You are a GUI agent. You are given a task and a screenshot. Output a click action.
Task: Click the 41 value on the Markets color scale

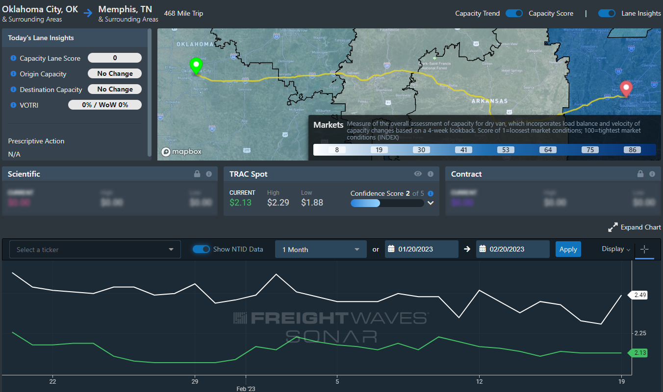[x=464, y=150]
